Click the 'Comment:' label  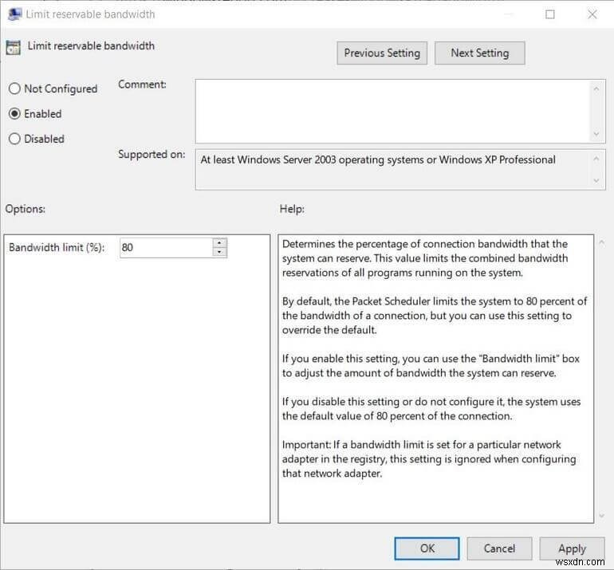pos(142,85)
